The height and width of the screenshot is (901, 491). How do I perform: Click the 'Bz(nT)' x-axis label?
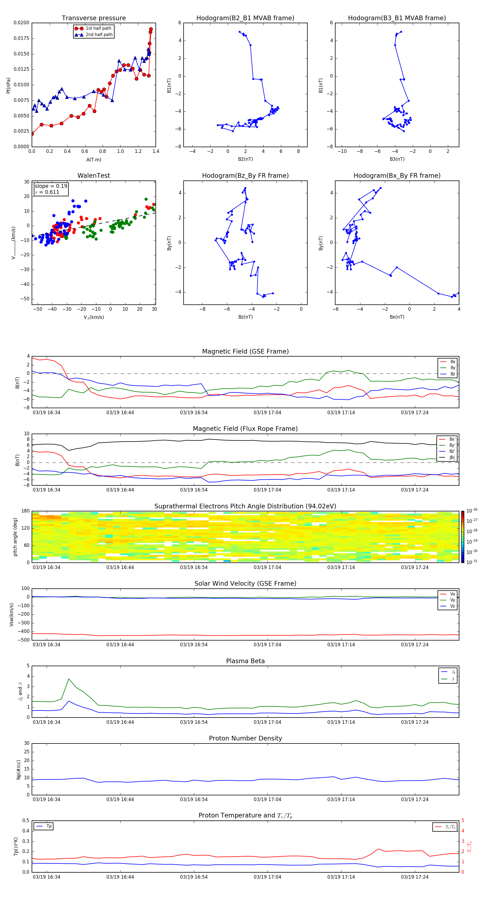245,317
